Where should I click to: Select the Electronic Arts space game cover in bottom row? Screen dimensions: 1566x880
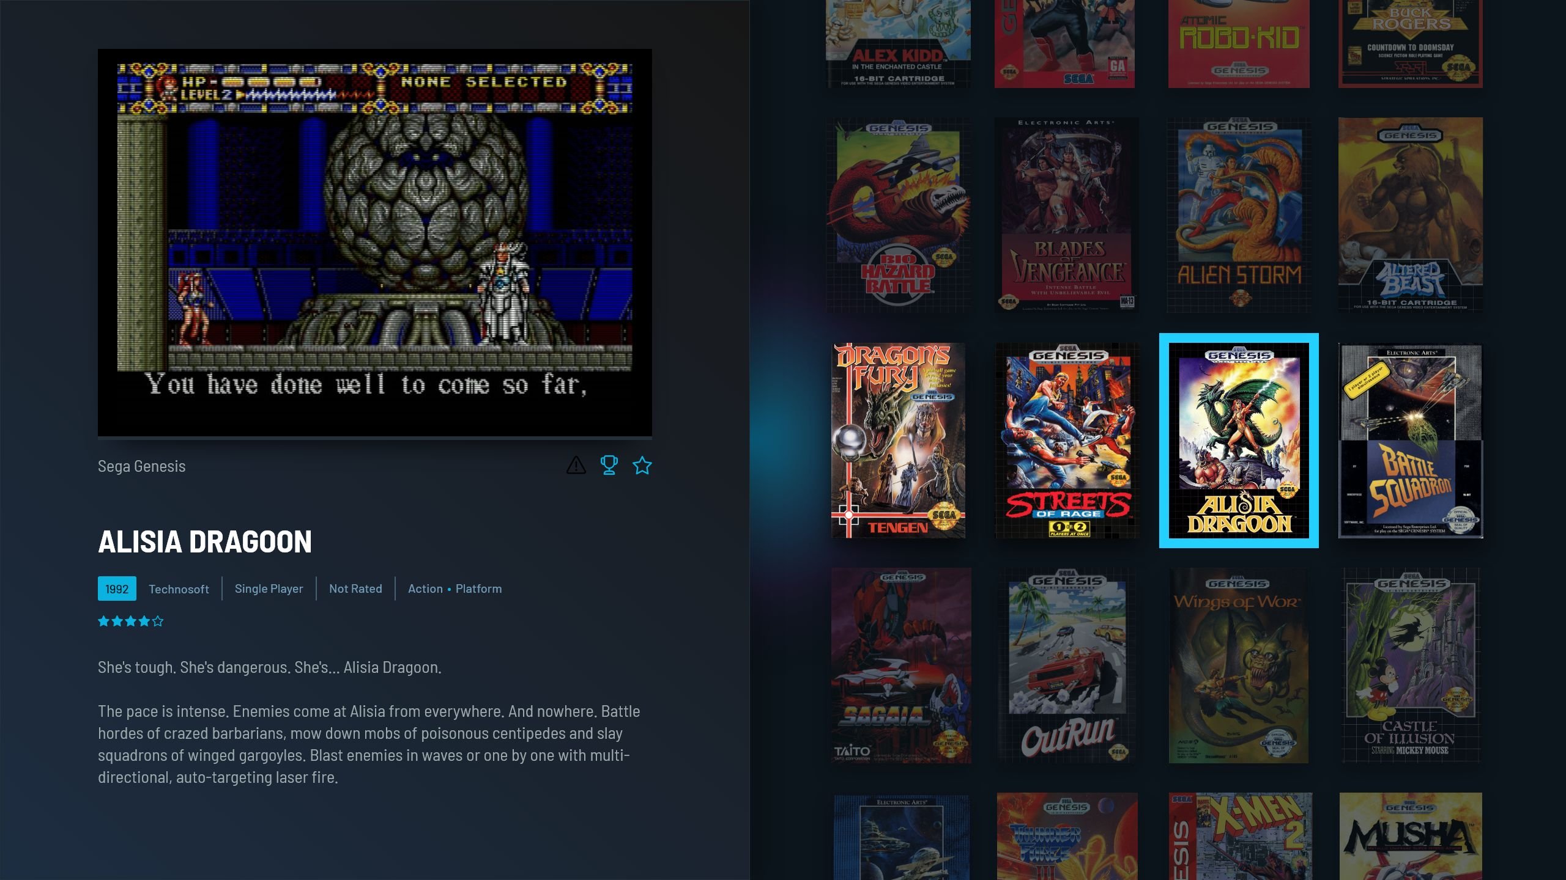tap(901, 837)
